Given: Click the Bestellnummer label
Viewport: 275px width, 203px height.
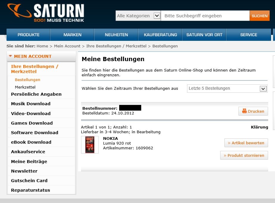Looking at the screenshot, I should point(100,109).
